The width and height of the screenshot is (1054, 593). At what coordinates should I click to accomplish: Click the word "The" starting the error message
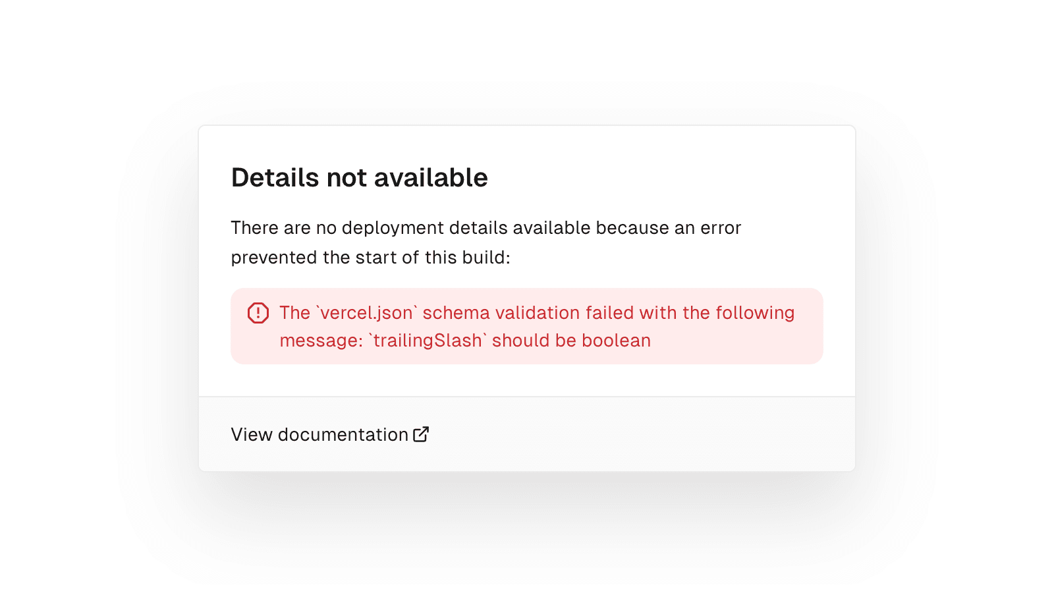[x=294, y=313]
